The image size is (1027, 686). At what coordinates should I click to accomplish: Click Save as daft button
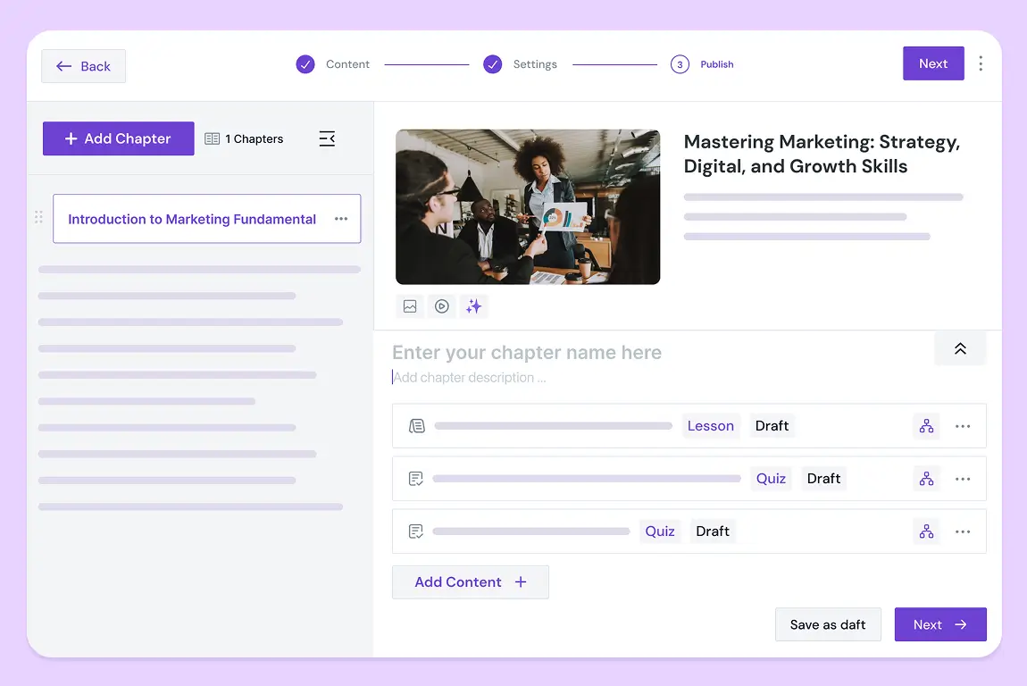828,624
